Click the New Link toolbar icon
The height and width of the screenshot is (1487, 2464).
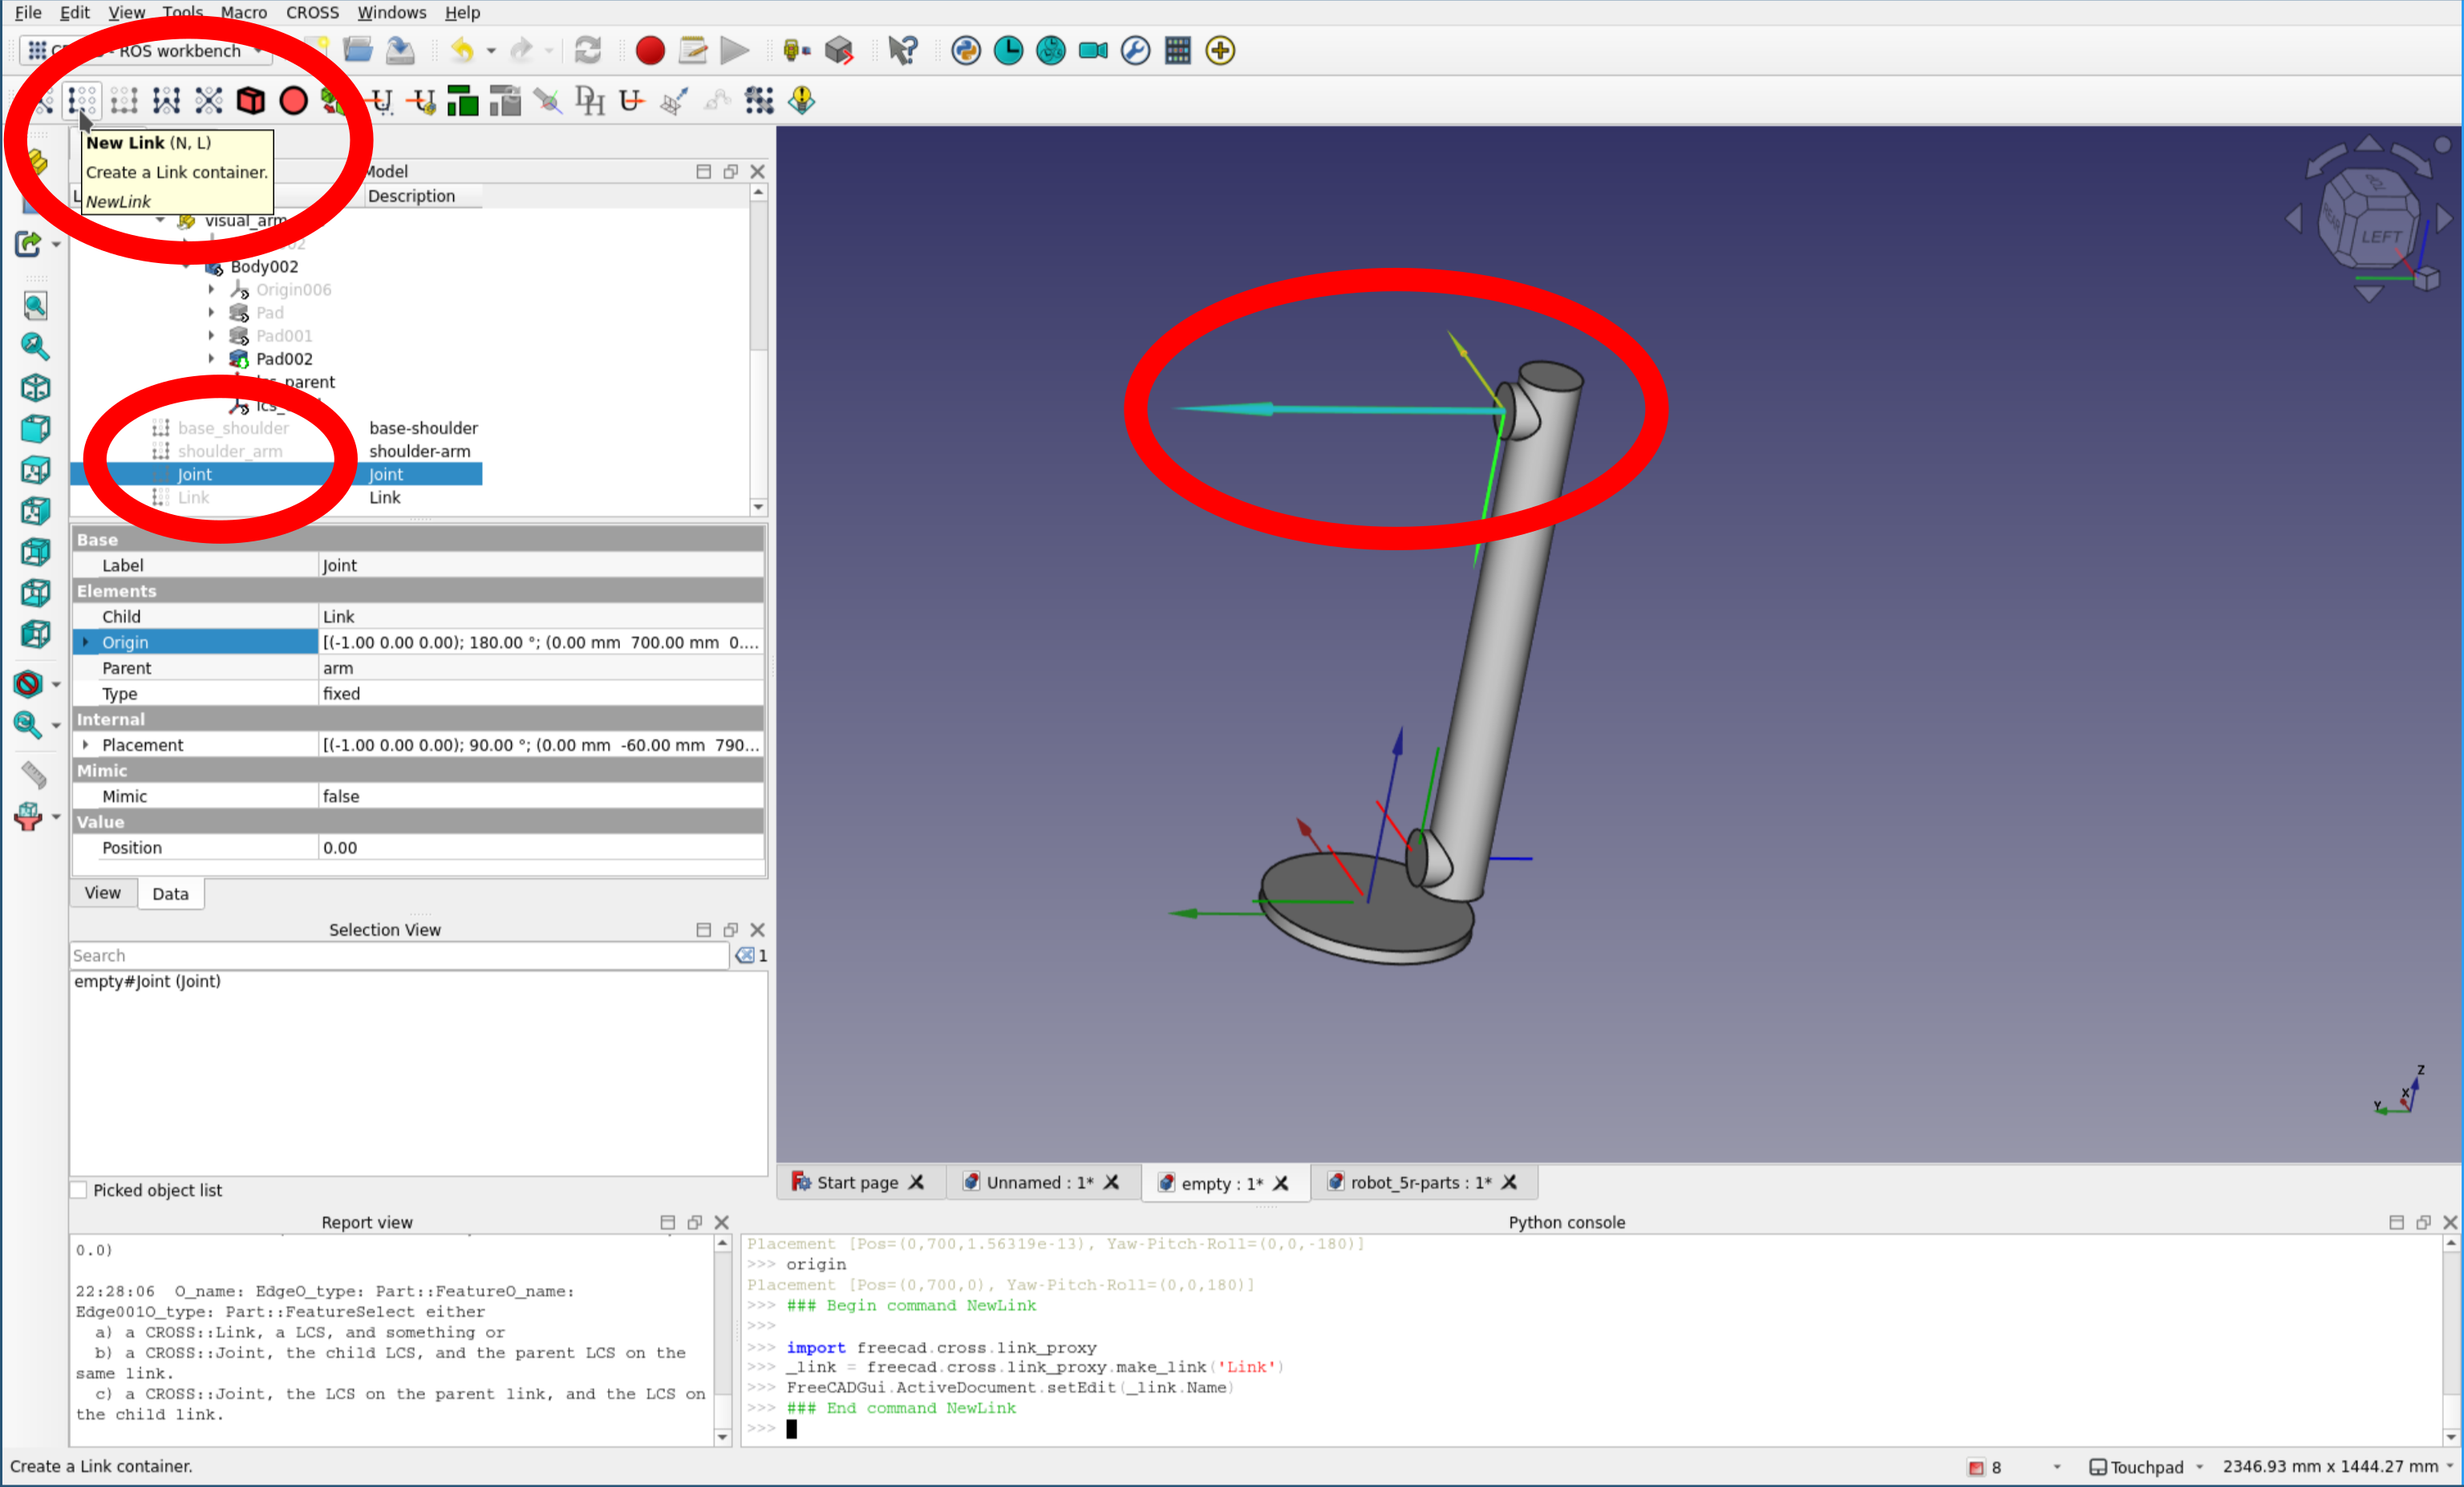tap(82, 100)
